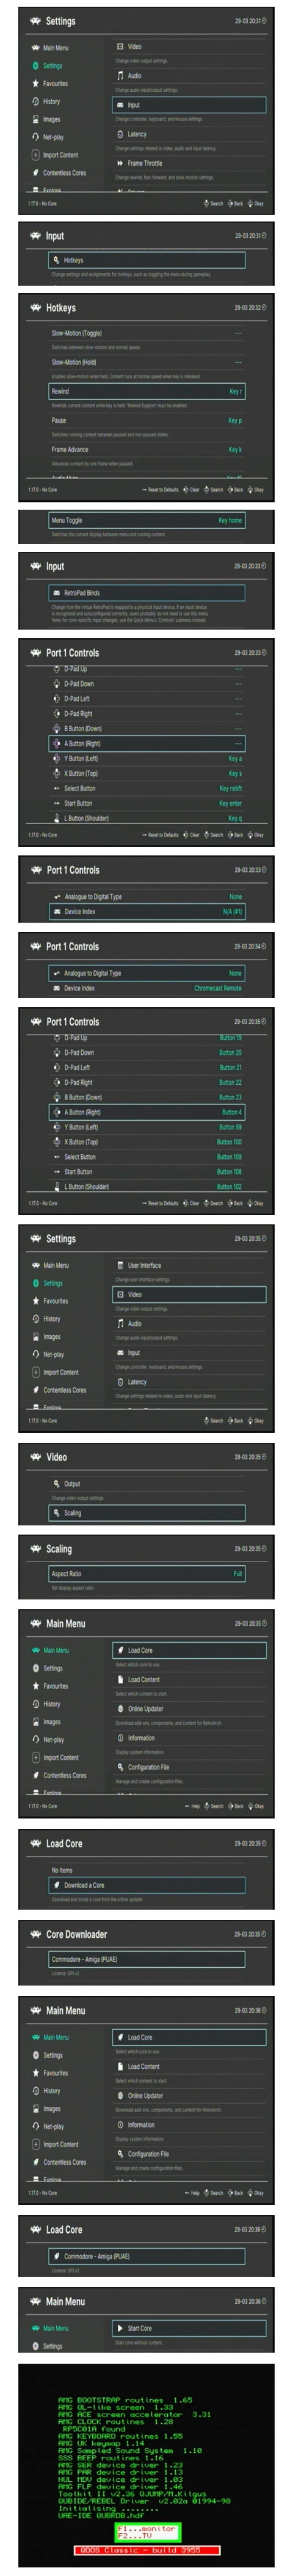
Task: Choose Start Button bound to Key enter
Action: (146, 804)
